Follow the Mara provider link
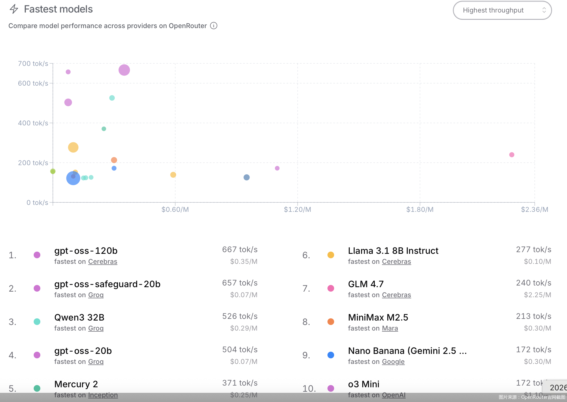The width and height of the screenshot is (567, 402). [x=390, y=328]
